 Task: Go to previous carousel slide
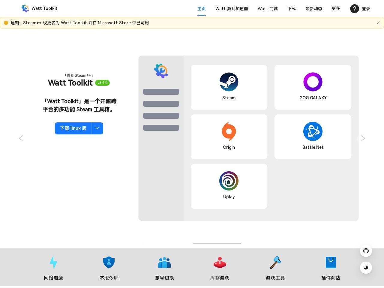[21, 138]
